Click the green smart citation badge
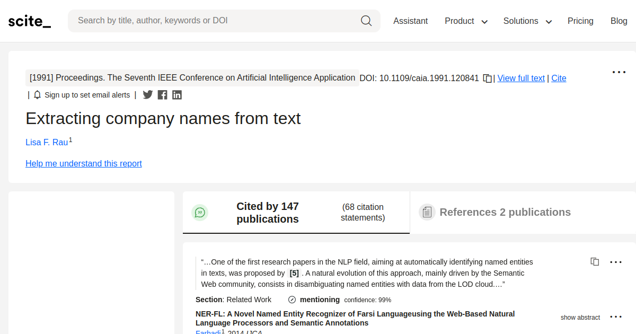 tap(200, 212)
